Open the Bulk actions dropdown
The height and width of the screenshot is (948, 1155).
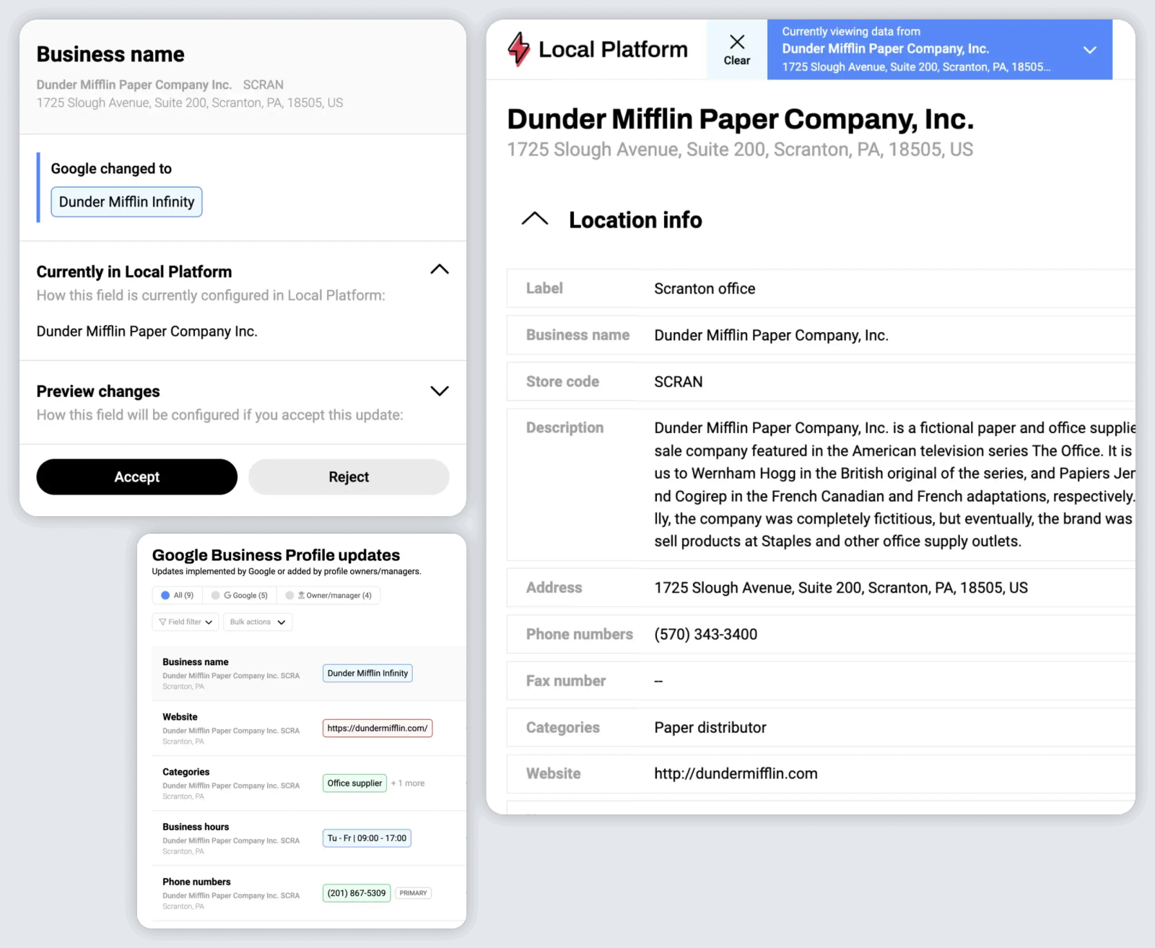258,622
